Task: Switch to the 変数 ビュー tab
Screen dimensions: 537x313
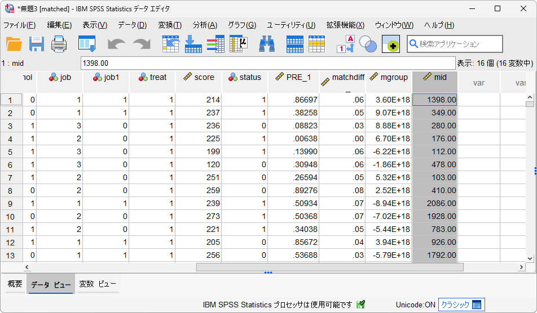Action: pos(98,284)
